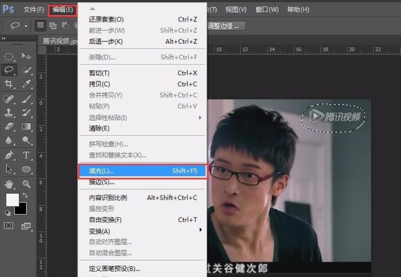Open the File (文件) menu
The image size is (401, 277).
click(33, 10)
